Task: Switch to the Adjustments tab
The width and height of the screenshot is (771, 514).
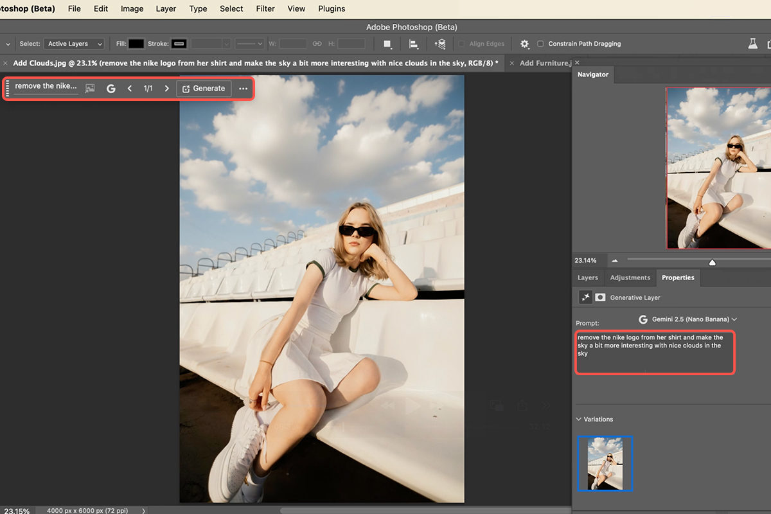Action: tap(630, 278)
